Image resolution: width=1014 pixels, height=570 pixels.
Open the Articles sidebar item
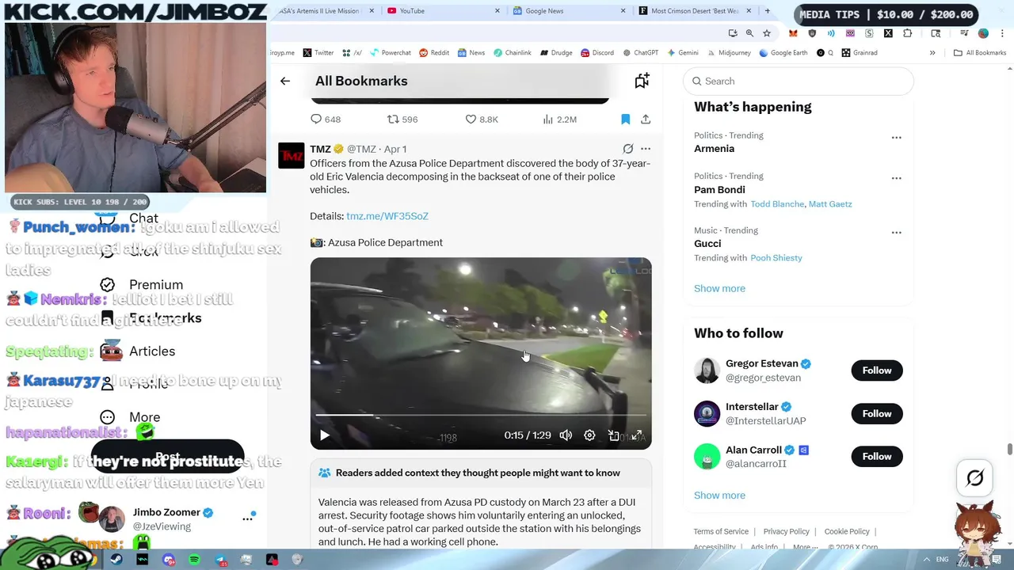click(138, 351)
